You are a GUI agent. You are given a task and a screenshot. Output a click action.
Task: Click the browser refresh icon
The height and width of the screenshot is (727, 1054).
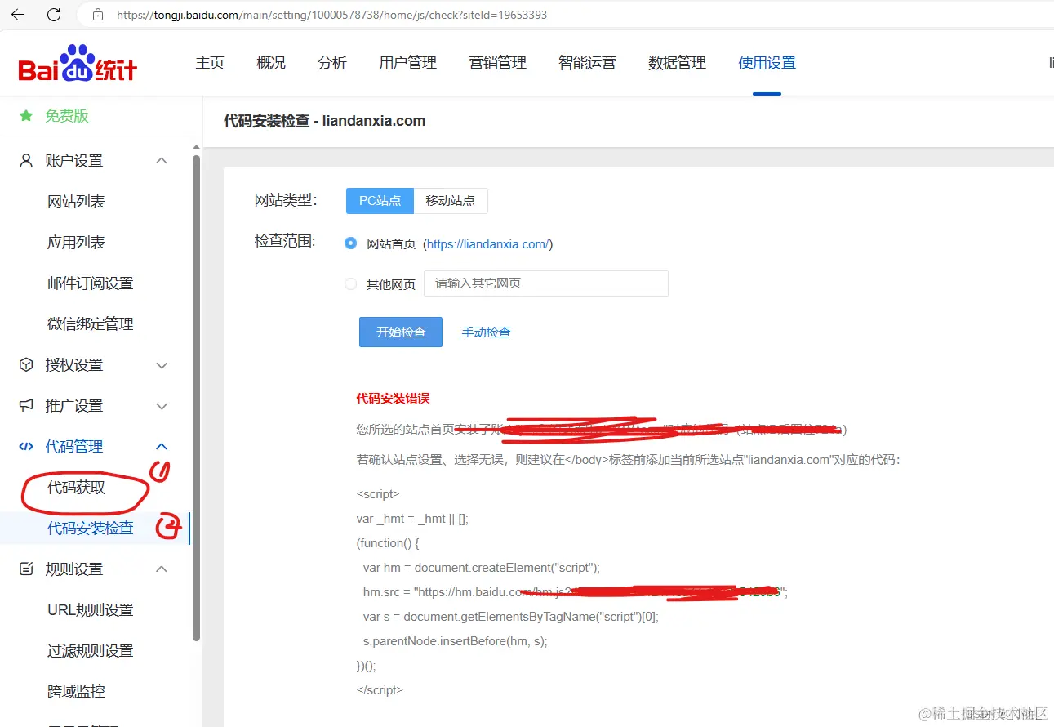[52, 14]
